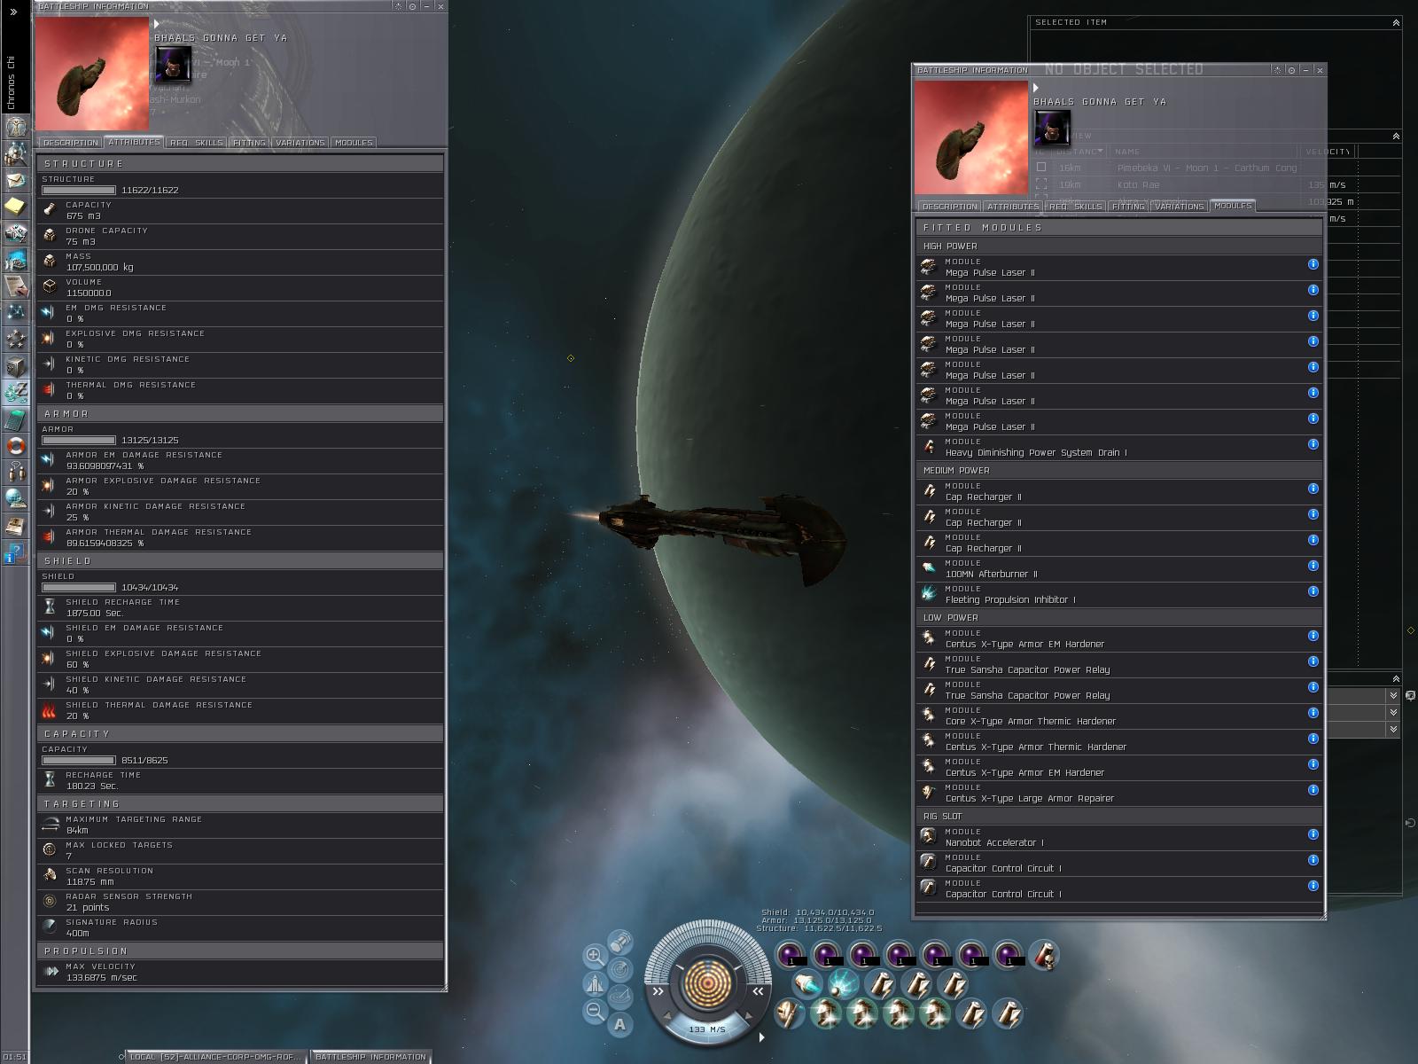Show info for Heavy Diminishing Power System Drain
The image size is (1418, 1064).
pos(1313,444)
